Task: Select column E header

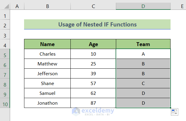Action: [179, 6]
